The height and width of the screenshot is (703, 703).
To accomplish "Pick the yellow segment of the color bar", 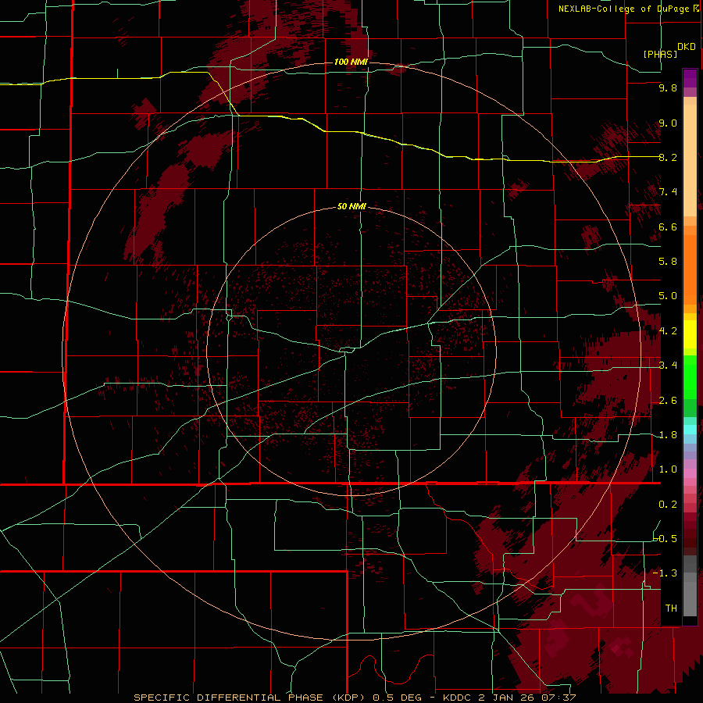I will pyautogui.click(x=690, y=334).
